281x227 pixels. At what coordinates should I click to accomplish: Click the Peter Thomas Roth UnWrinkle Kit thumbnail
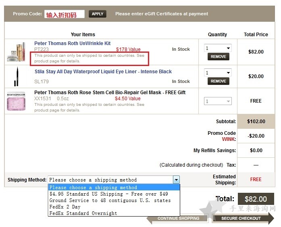16,52
